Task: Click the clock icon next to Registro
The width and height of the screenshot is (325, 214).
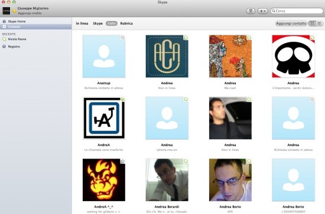Action: pyautogui.click(x=4, y=47)
